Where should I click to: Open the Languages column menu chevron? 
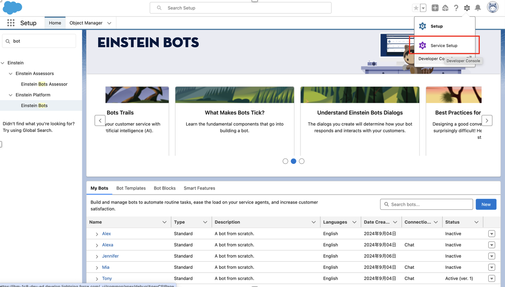click(x=354, y=222)
